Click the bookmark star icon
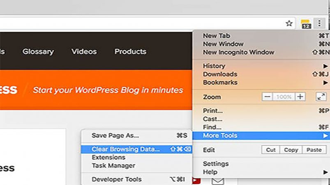 (x=289, y=23)
